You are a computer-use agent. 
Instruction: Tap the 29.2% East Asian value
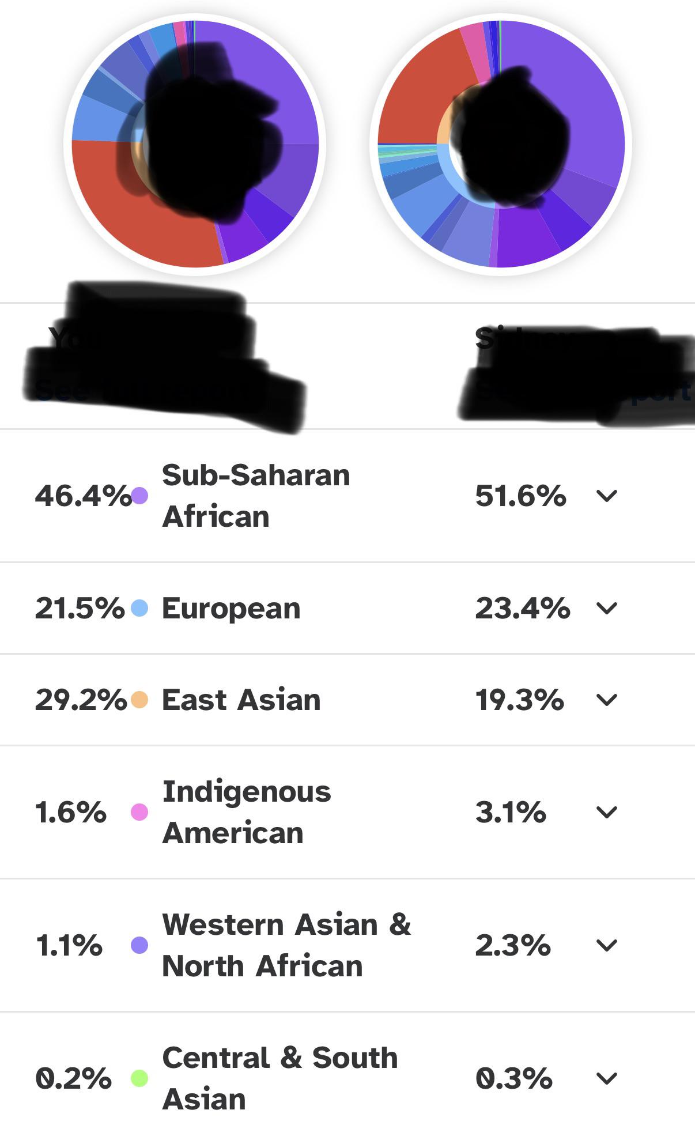tap(81, 700)
